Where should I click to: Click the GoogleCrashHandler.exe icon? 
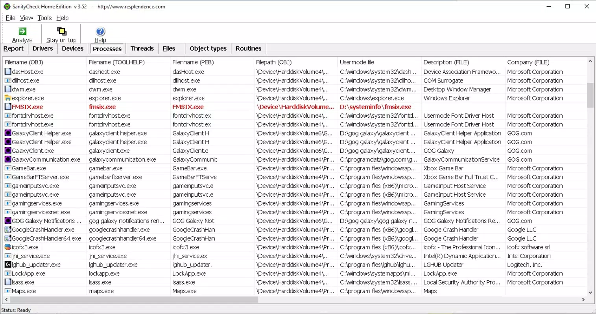tap(8, 229)
